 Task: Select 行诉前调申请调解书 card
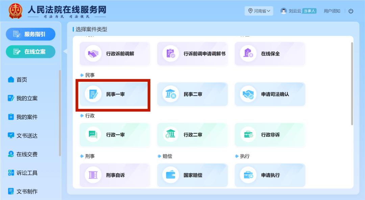click(192, 53)
